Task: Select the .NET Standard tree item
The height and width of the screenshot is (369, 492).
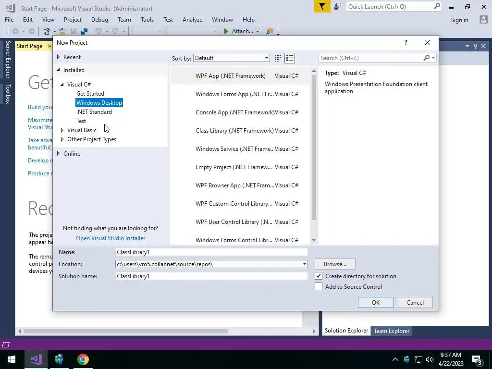Action: 94,111
